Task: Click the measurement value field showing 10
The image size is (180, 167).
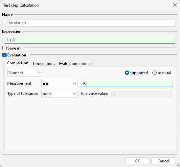Action: coord(126,83)
